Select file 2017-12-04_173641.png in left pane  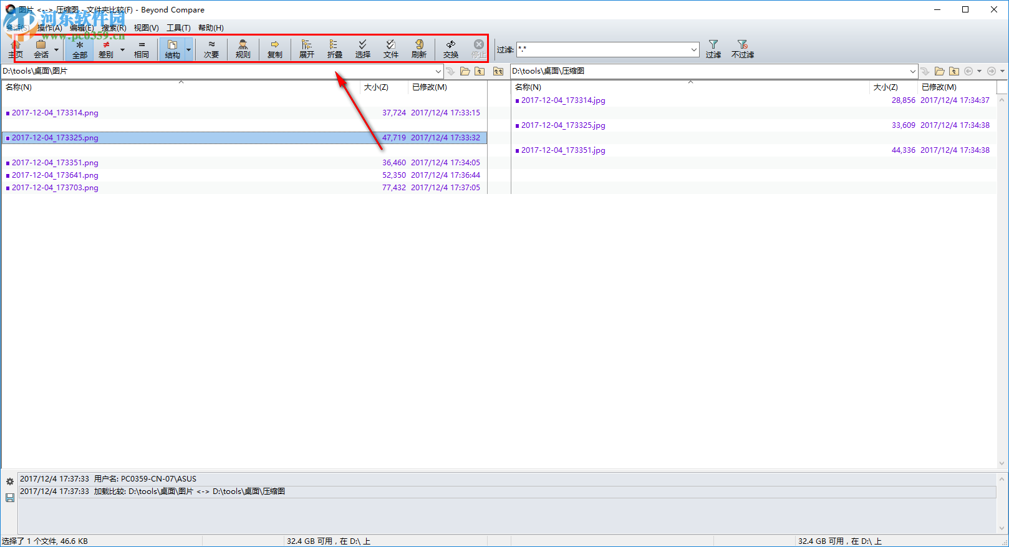(x=244, y=175)
